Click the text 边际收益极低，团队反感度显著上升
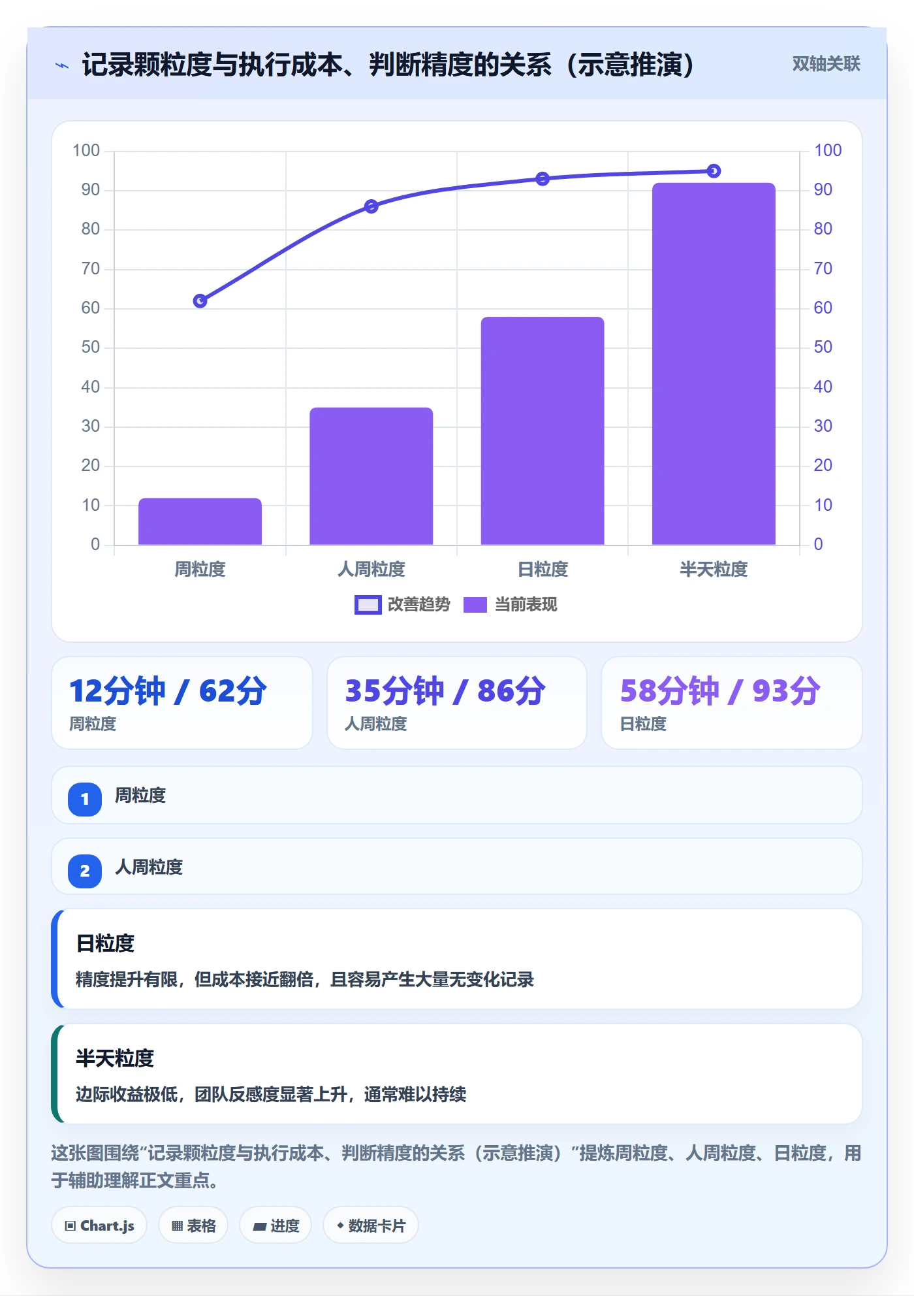 (212, 1094)
